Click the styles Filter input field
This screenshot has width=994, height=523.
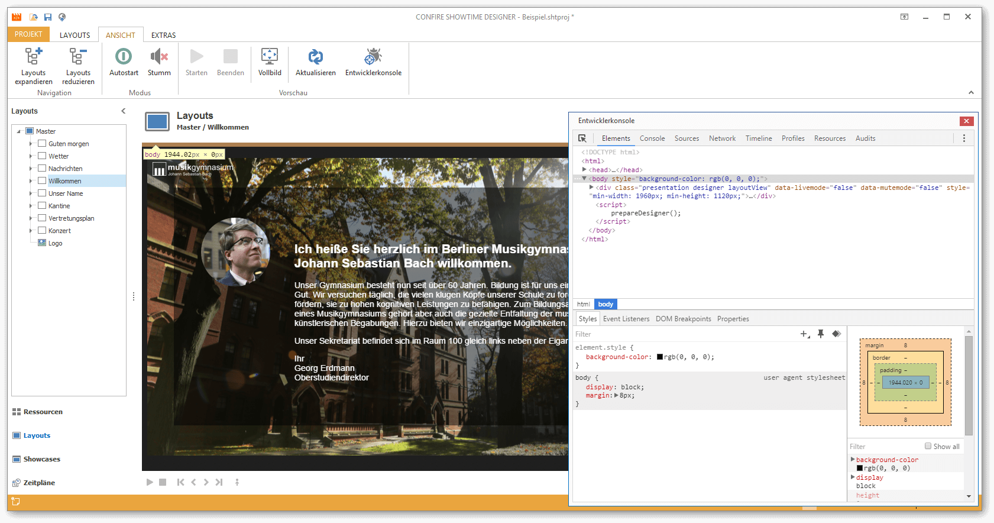(x=680, y=334)
